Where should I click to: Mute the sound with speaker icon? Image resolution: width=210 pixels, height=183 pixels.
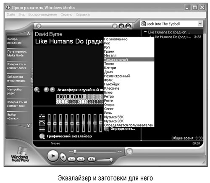coord(92,159)
